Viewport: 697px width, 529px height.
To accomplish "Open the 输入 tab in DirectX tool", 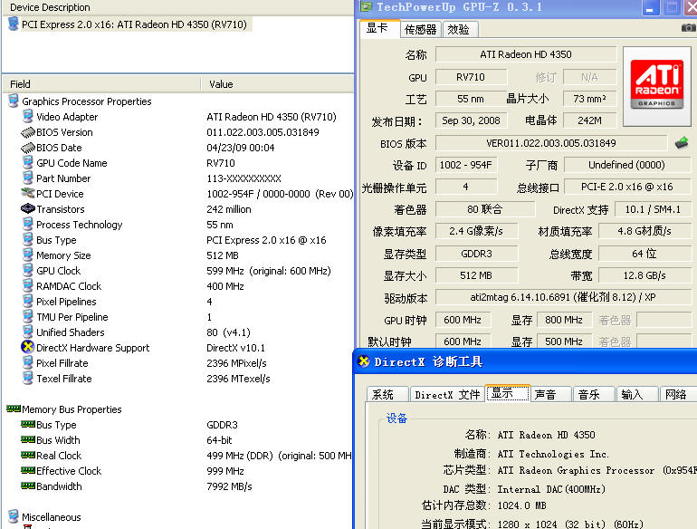I will [636, 394].
